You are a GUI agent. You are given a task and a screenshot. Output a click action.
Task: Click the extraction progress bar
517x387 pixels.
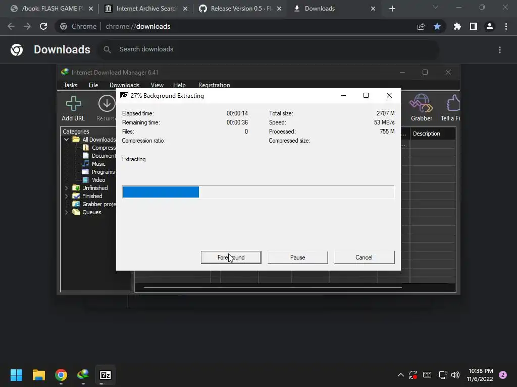click(x=258, y=192)
